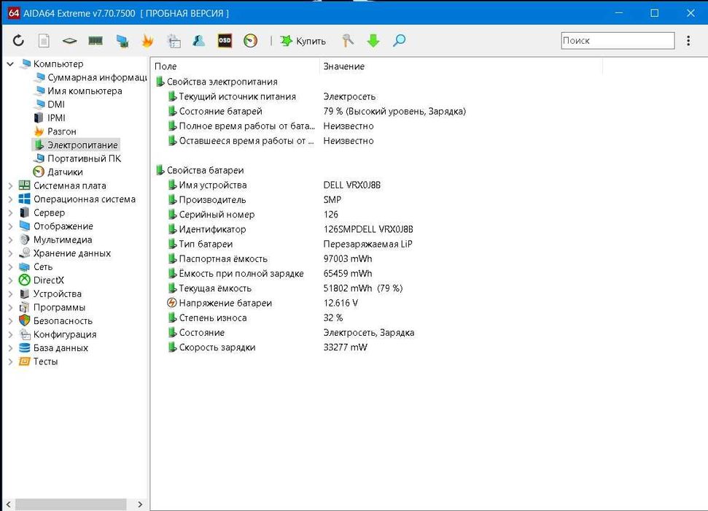This screenshot has height=511, width=708.
Task: Click the Паспортная ёмкость value 97003 mWh
Action: (x=348, y=259)
